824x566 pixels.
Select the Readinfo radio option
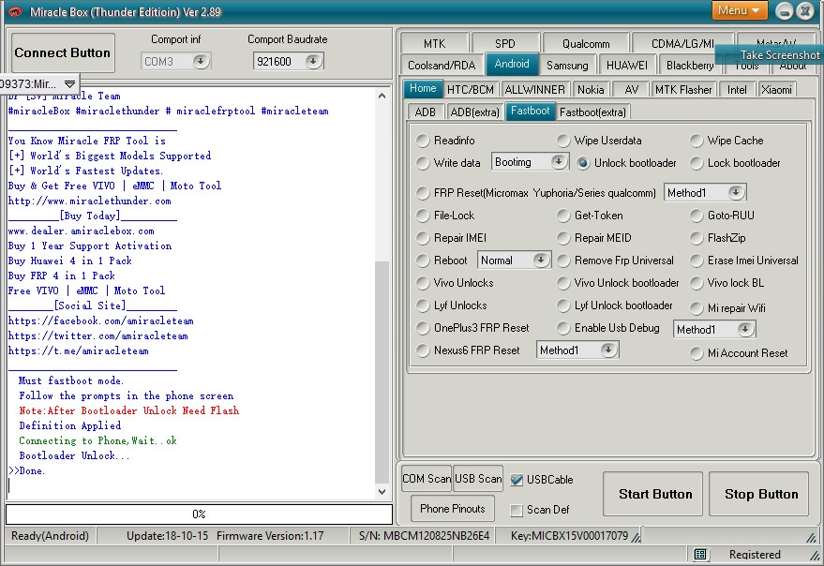click(x=423, y=141)
